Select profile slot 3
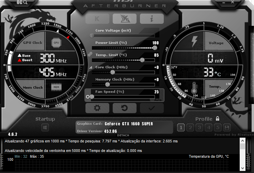 pyautogui.click(x=200, y=127)
